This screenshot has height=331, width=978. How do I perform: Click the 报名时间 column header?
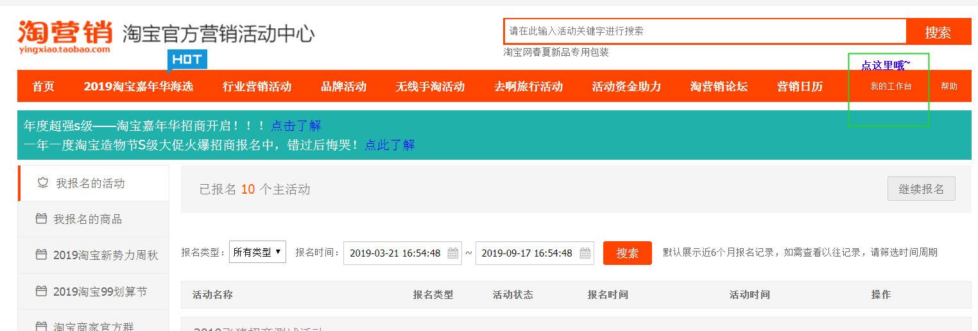[608, 295]
